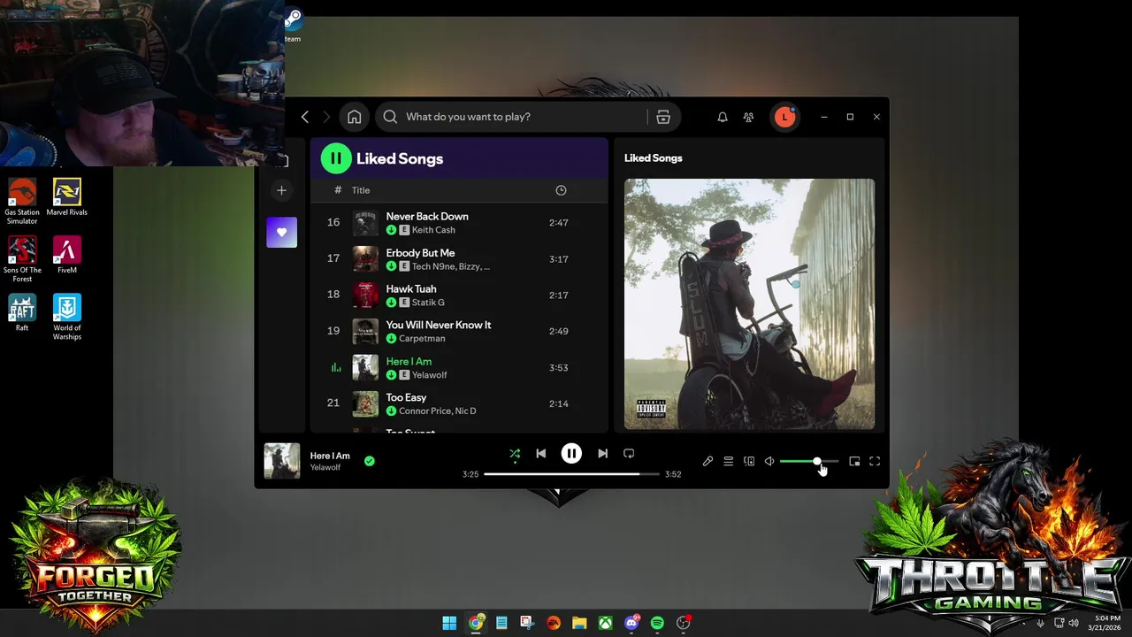Viewport: 1132px width, 637px height.
Task: Open Chrome from the taskbar
Action: (x=476, y=623)
